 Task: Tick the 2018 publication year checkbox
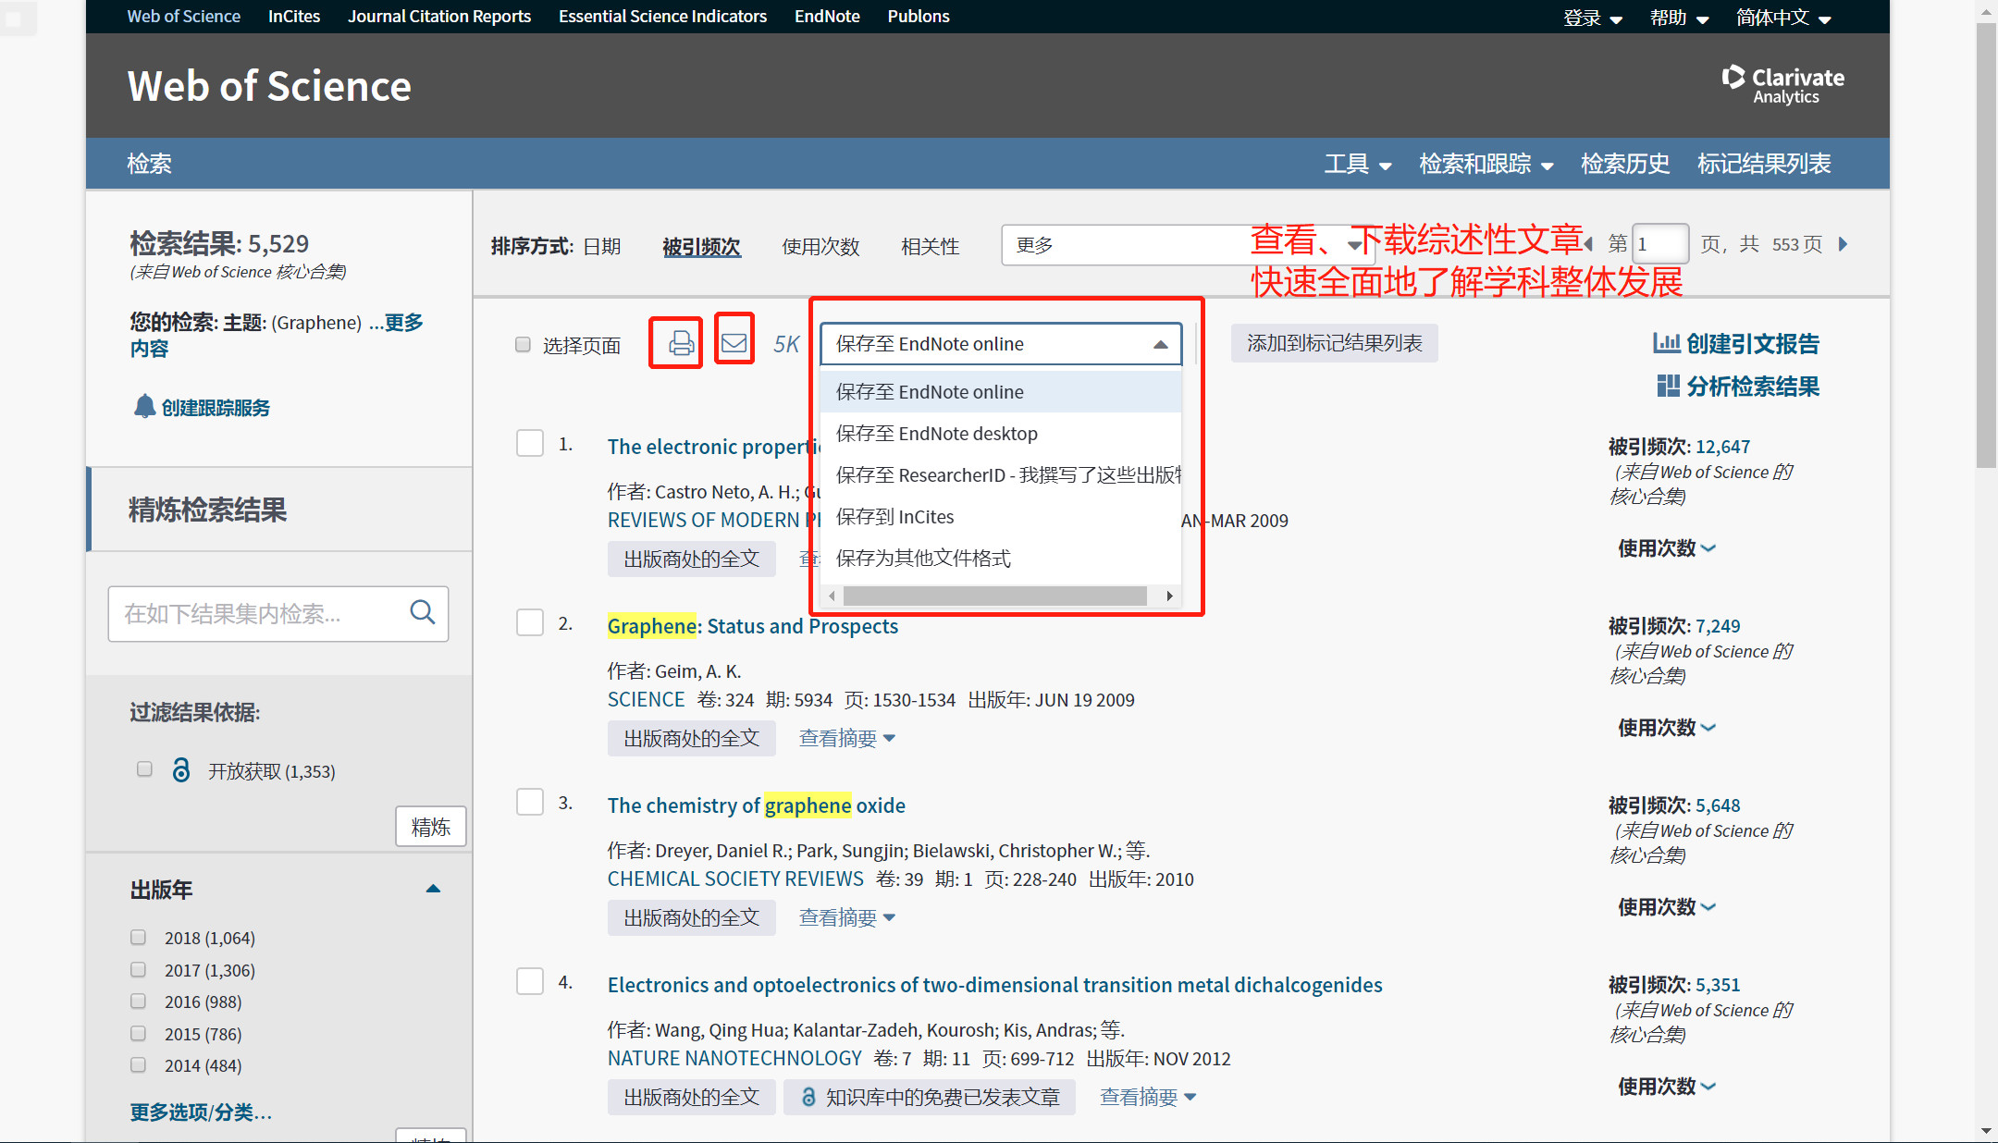(139, 937)
